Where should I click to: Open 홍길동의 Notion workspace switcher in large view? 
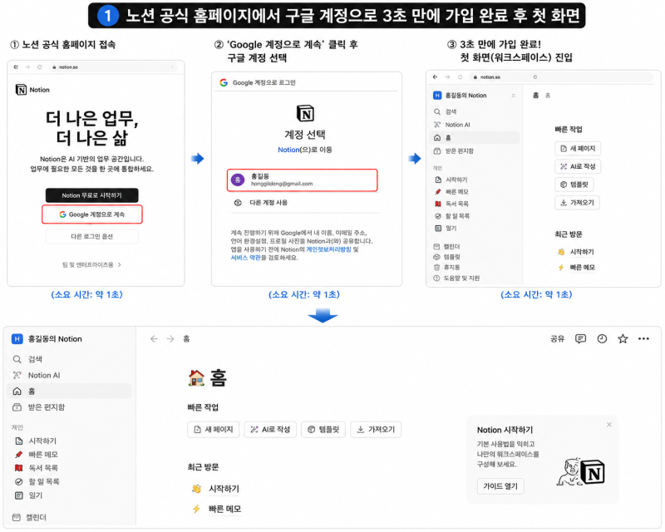[47, 339]
